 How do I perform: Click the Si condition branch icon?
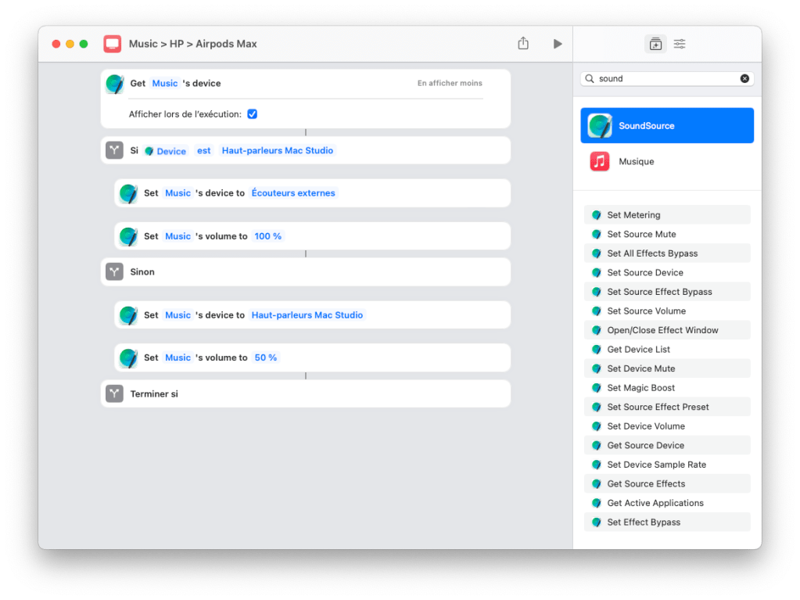[x=115, y=150]
